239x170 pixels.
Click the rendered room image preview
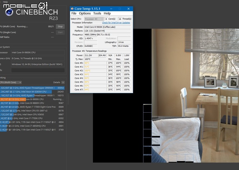click(195, 95)
